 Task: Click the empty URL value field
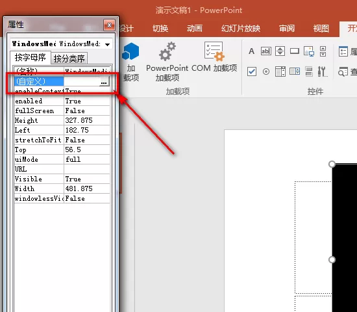[x=87, y=169]
